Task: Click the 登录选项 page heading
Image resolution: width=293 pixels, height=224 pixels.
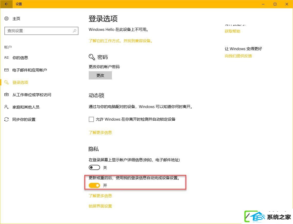Action: click(103, 19)
